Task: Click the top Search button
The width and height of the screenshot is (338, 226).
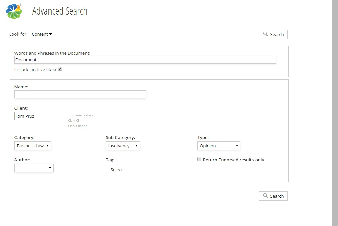Action: pos(273,34)
